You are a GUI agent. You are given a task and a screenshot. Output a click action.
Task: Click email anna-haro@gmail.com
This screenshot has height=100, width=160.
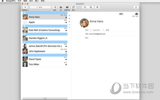click(97, 34)
